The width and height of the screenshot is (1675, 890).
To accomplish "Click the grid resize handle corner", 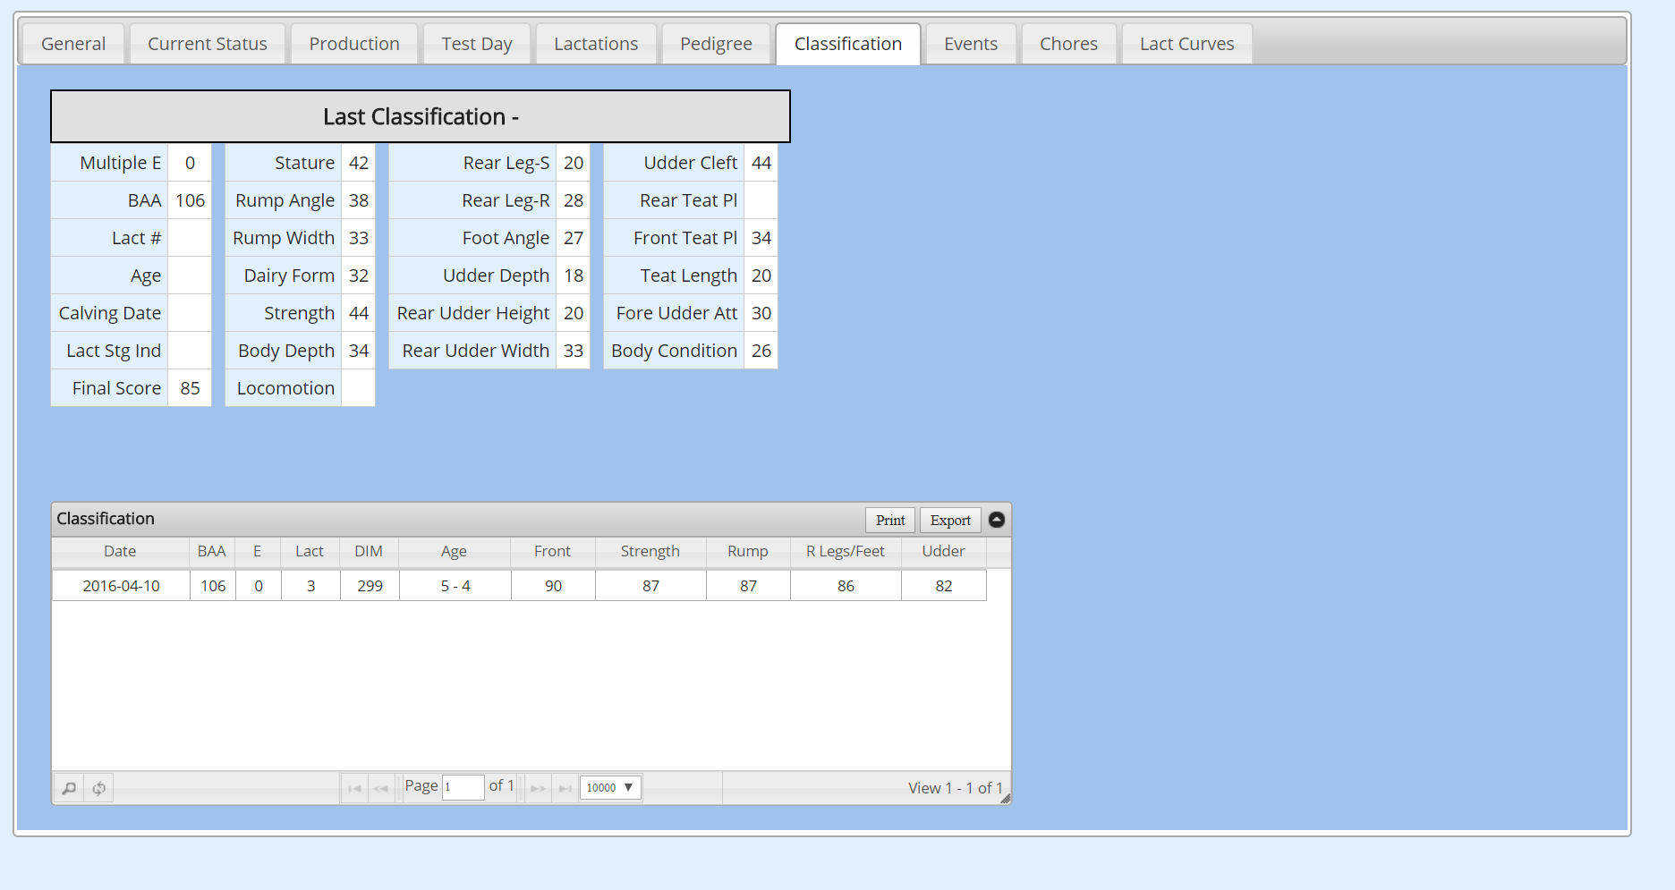I will coord(1006,799).
